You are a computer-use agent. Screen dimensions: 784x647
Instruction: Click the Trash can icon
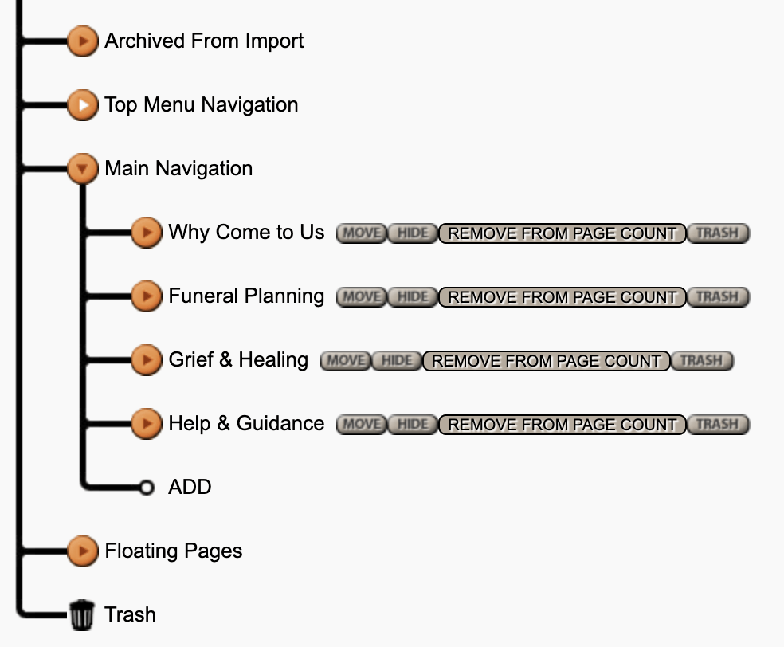pos(81,614)
